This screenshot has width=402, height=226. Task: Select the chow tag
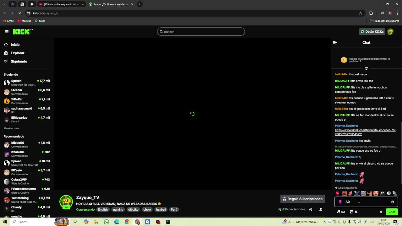[x=147, y=209]
